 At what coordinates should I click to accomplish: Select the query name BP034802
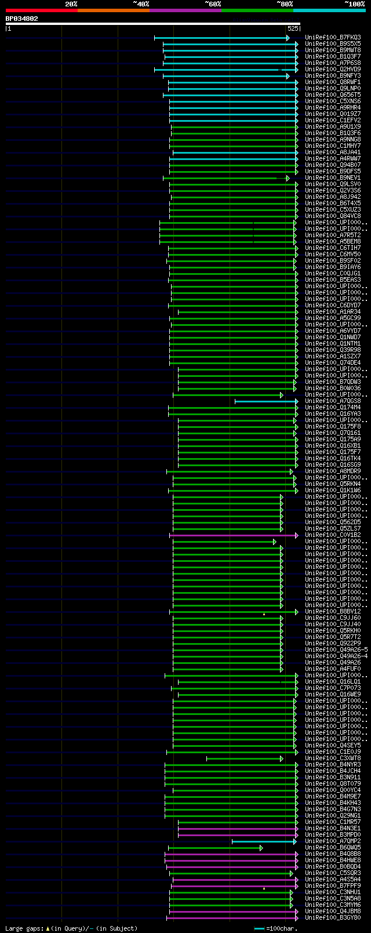[22, 19]
